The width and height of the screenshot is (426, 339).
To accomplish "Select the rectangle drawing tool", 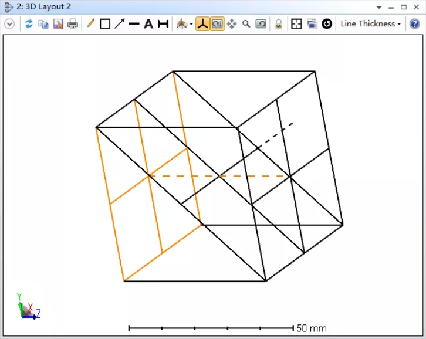I will [105, 24].
